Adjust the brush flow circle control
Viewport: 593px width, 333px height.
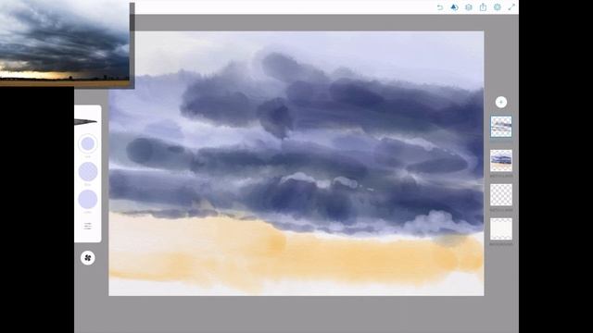(88, 172)
